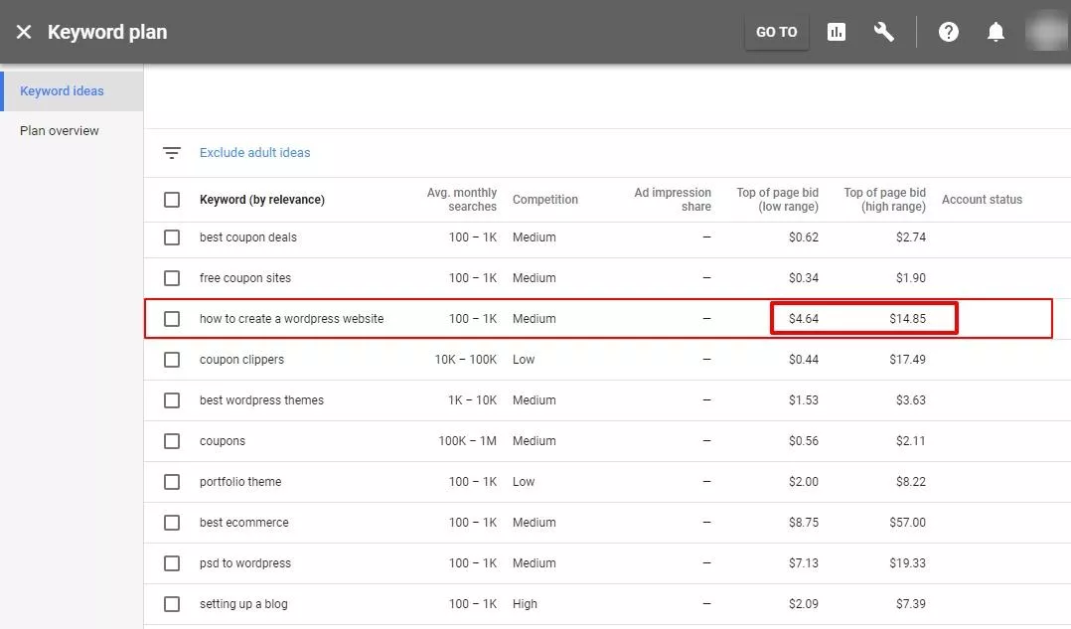Click keyword 'coupon clippers'

point(241,360)
